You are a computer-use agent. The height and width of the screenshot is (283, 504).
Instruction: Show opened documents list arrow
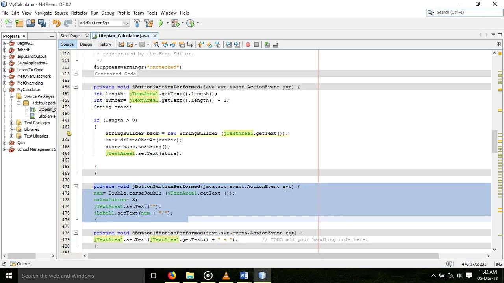493,35
